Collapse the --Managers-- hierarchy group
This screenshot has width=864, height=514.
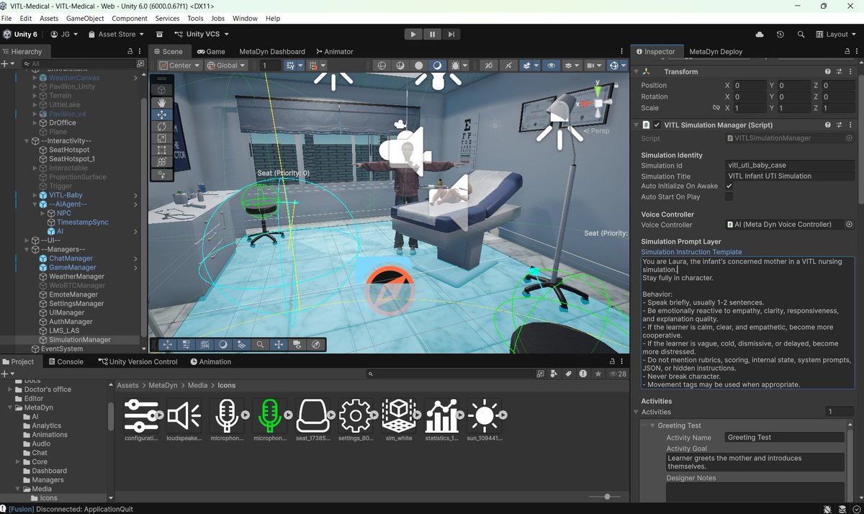click(27, 249)
